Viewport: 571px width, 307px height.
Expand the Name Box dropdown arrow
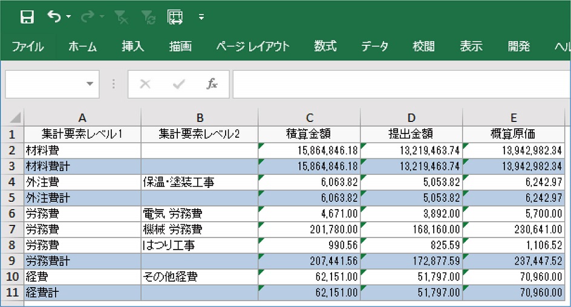point(90,84)
